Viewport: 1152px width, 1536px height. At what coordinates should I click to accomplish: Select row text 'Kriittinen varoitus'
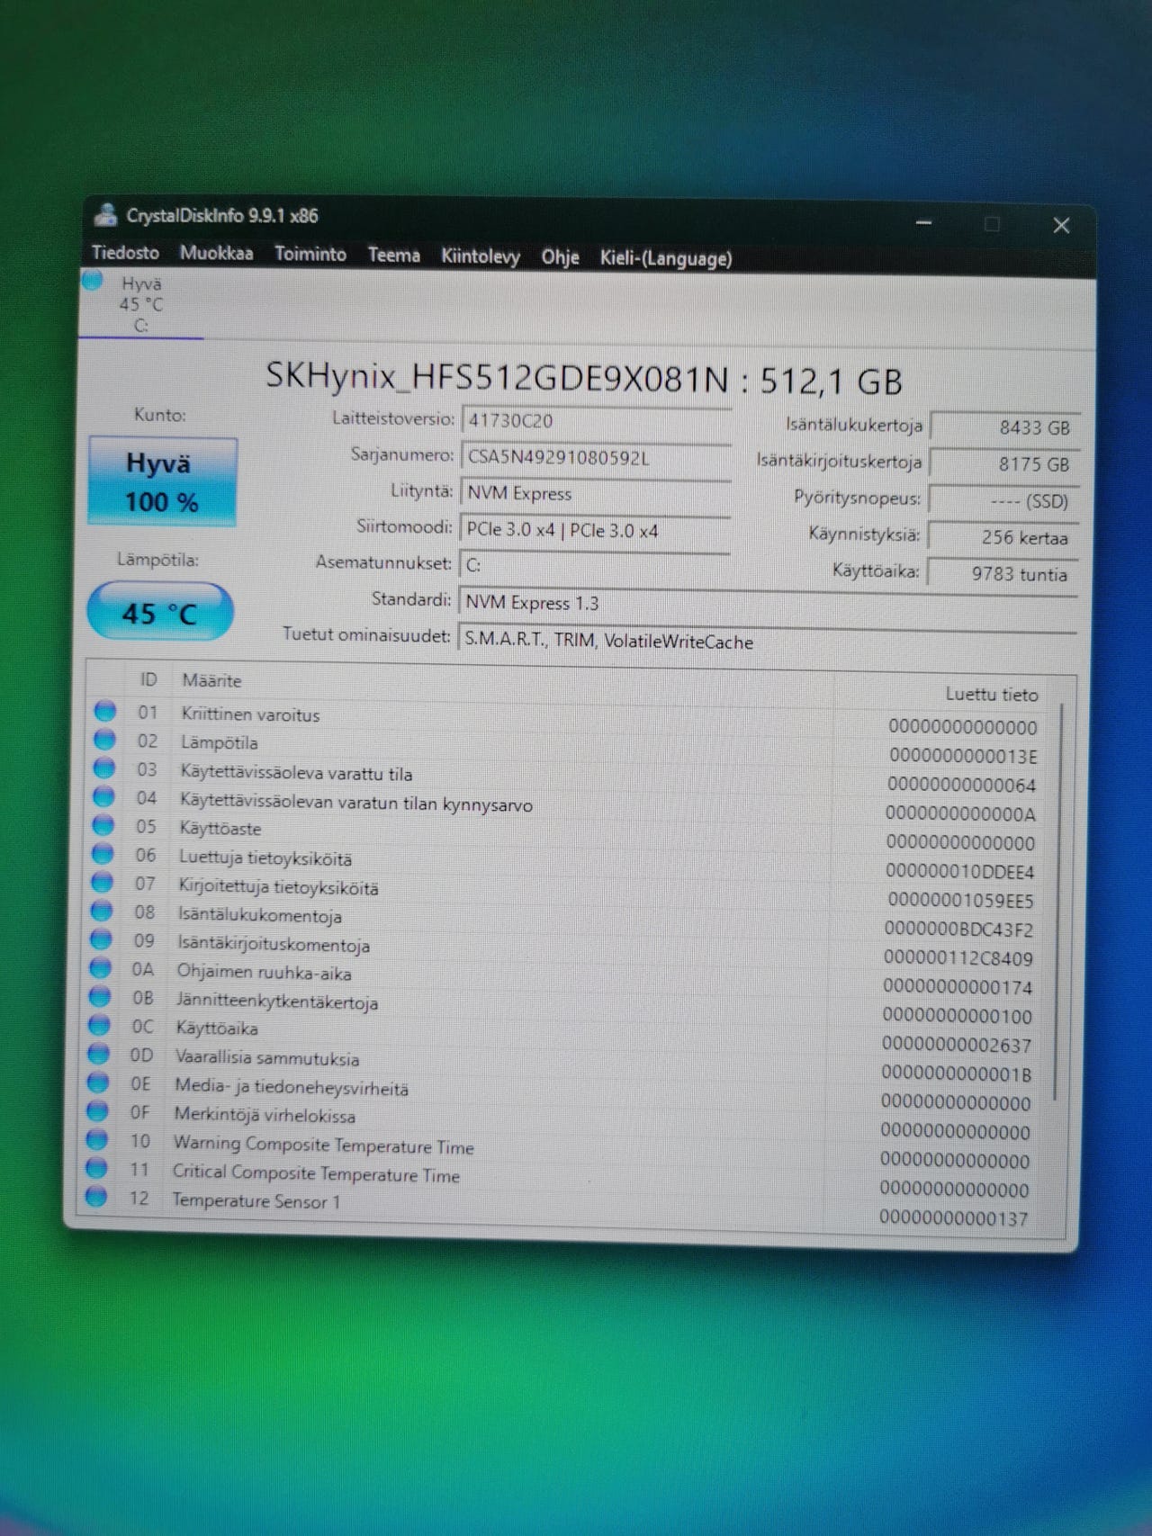pyautogui.click(x=250, y=714)
